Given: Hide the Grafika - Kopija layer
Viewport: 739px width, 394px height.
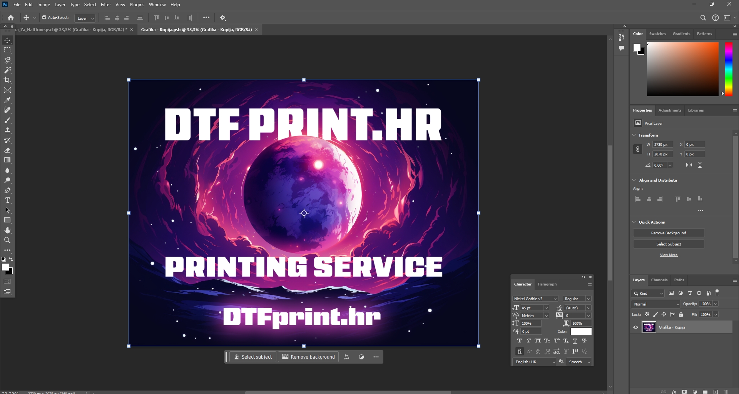Looking at the screenshot, I should [635, 327].
